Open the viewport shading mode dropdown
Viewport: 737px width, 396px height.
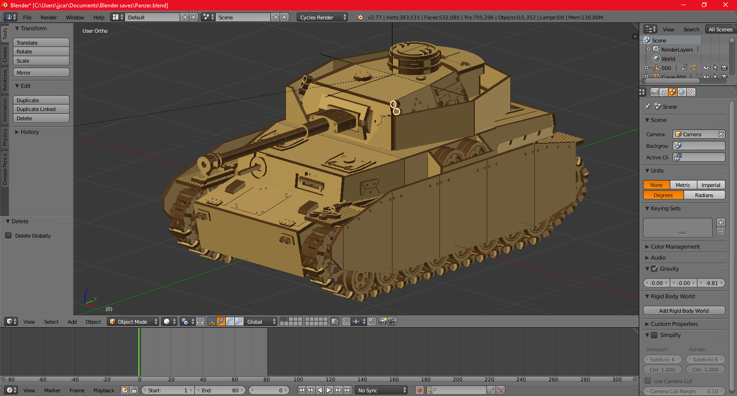pyautogui.click(x=170, y=321)
